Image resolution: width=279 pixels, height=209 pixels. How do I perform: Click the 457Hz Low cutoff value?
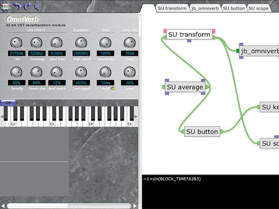click(81, 83)
